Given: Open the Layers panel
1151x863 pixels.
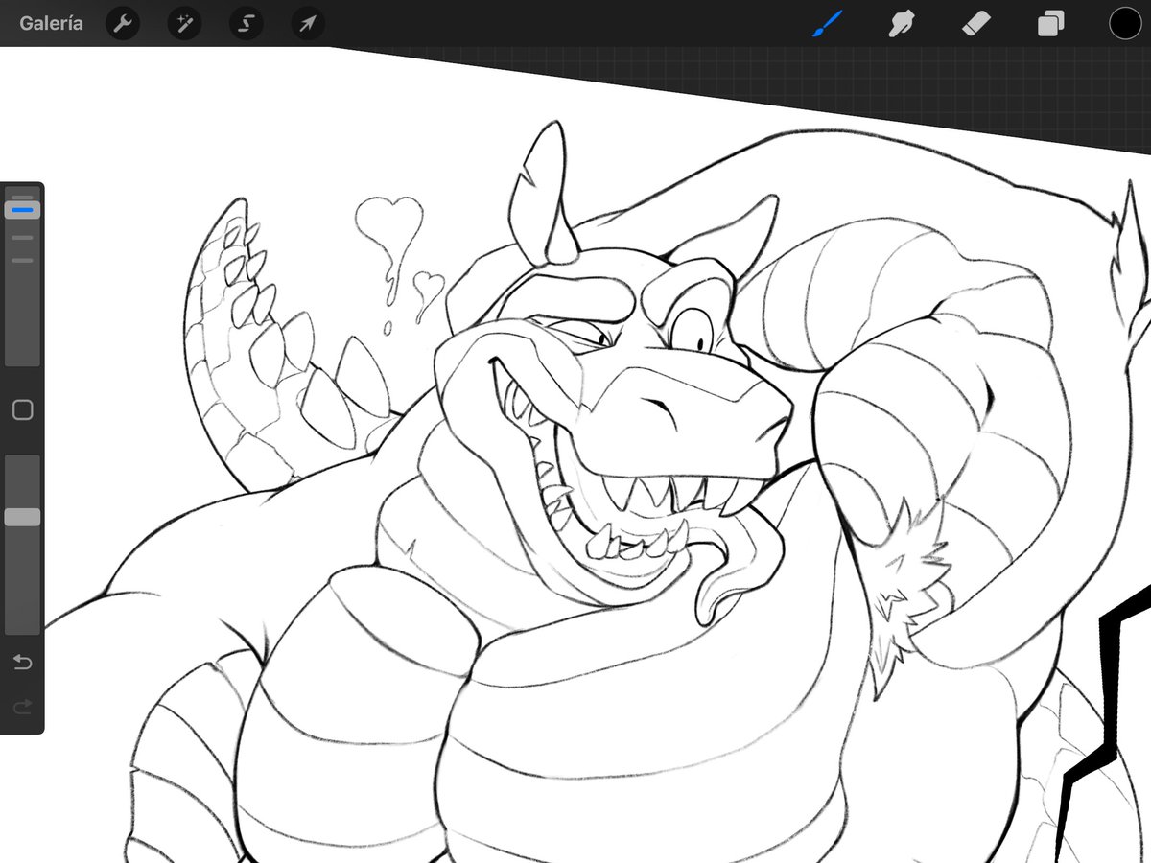Looking at the screenshot, I should pyautogui.click(x=1049, y=23).
